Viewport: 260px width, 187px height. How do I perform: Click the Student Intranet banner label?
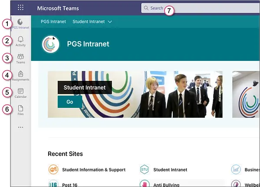85,87
